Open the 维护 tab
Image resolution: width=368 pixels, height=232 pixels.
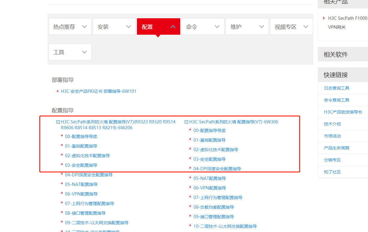pos(247,27)
